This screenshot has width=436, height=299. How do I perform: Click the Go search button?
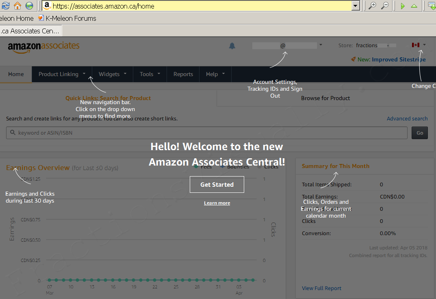pos(420,133)
